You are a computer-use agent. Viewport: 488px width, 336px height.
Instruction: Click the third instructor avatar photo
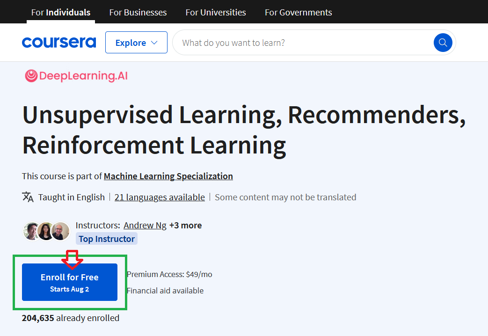tap(61, 231)
